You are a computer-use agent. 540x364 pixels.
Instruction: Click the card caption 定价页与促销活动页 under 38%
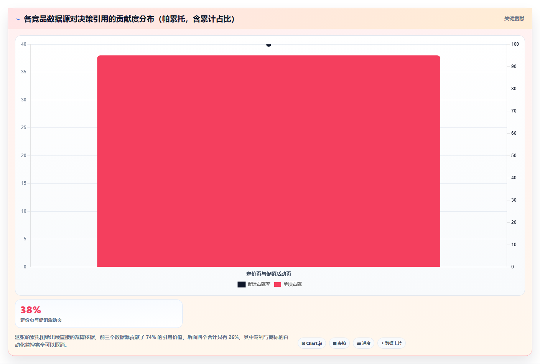[x=41, y=320]
